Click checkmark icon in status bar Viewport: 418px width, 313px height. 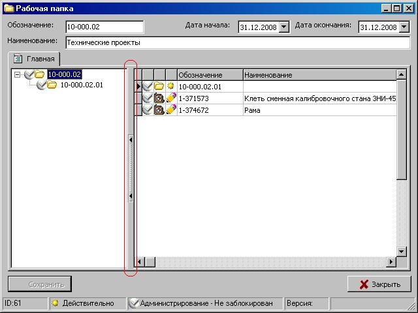tap(134, 303)
